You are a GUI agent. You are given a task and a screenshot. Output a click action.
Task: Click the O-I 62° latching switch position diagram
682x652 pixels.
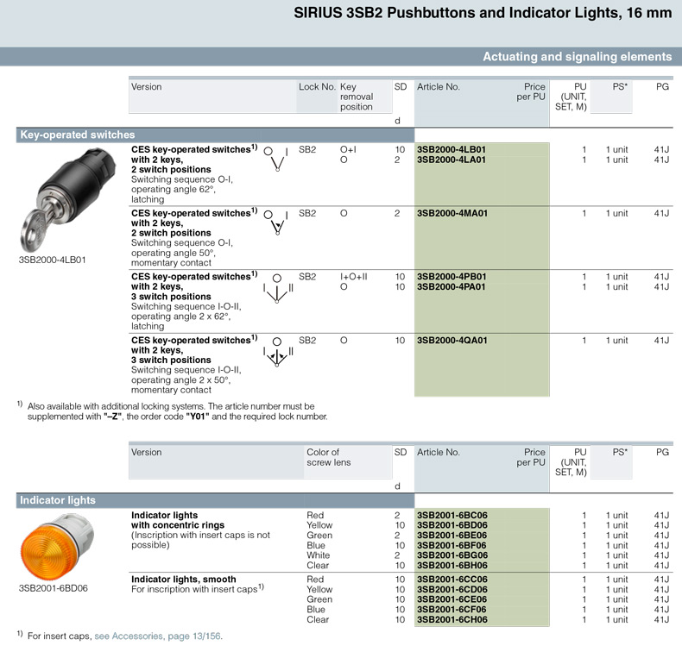(x=275, y=159)
